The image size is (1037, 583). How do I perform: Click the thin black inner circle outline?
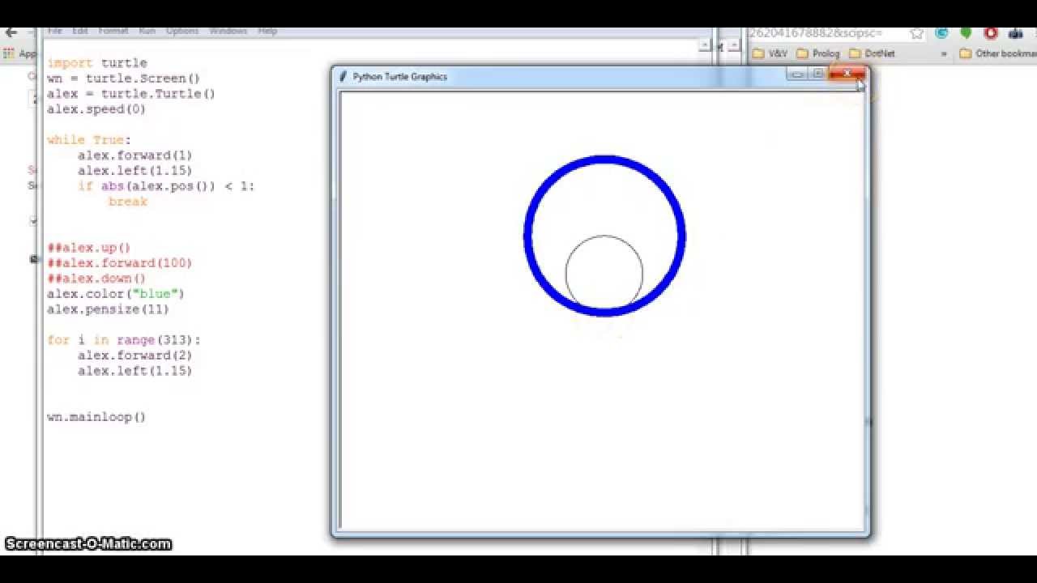coord(604,236)
